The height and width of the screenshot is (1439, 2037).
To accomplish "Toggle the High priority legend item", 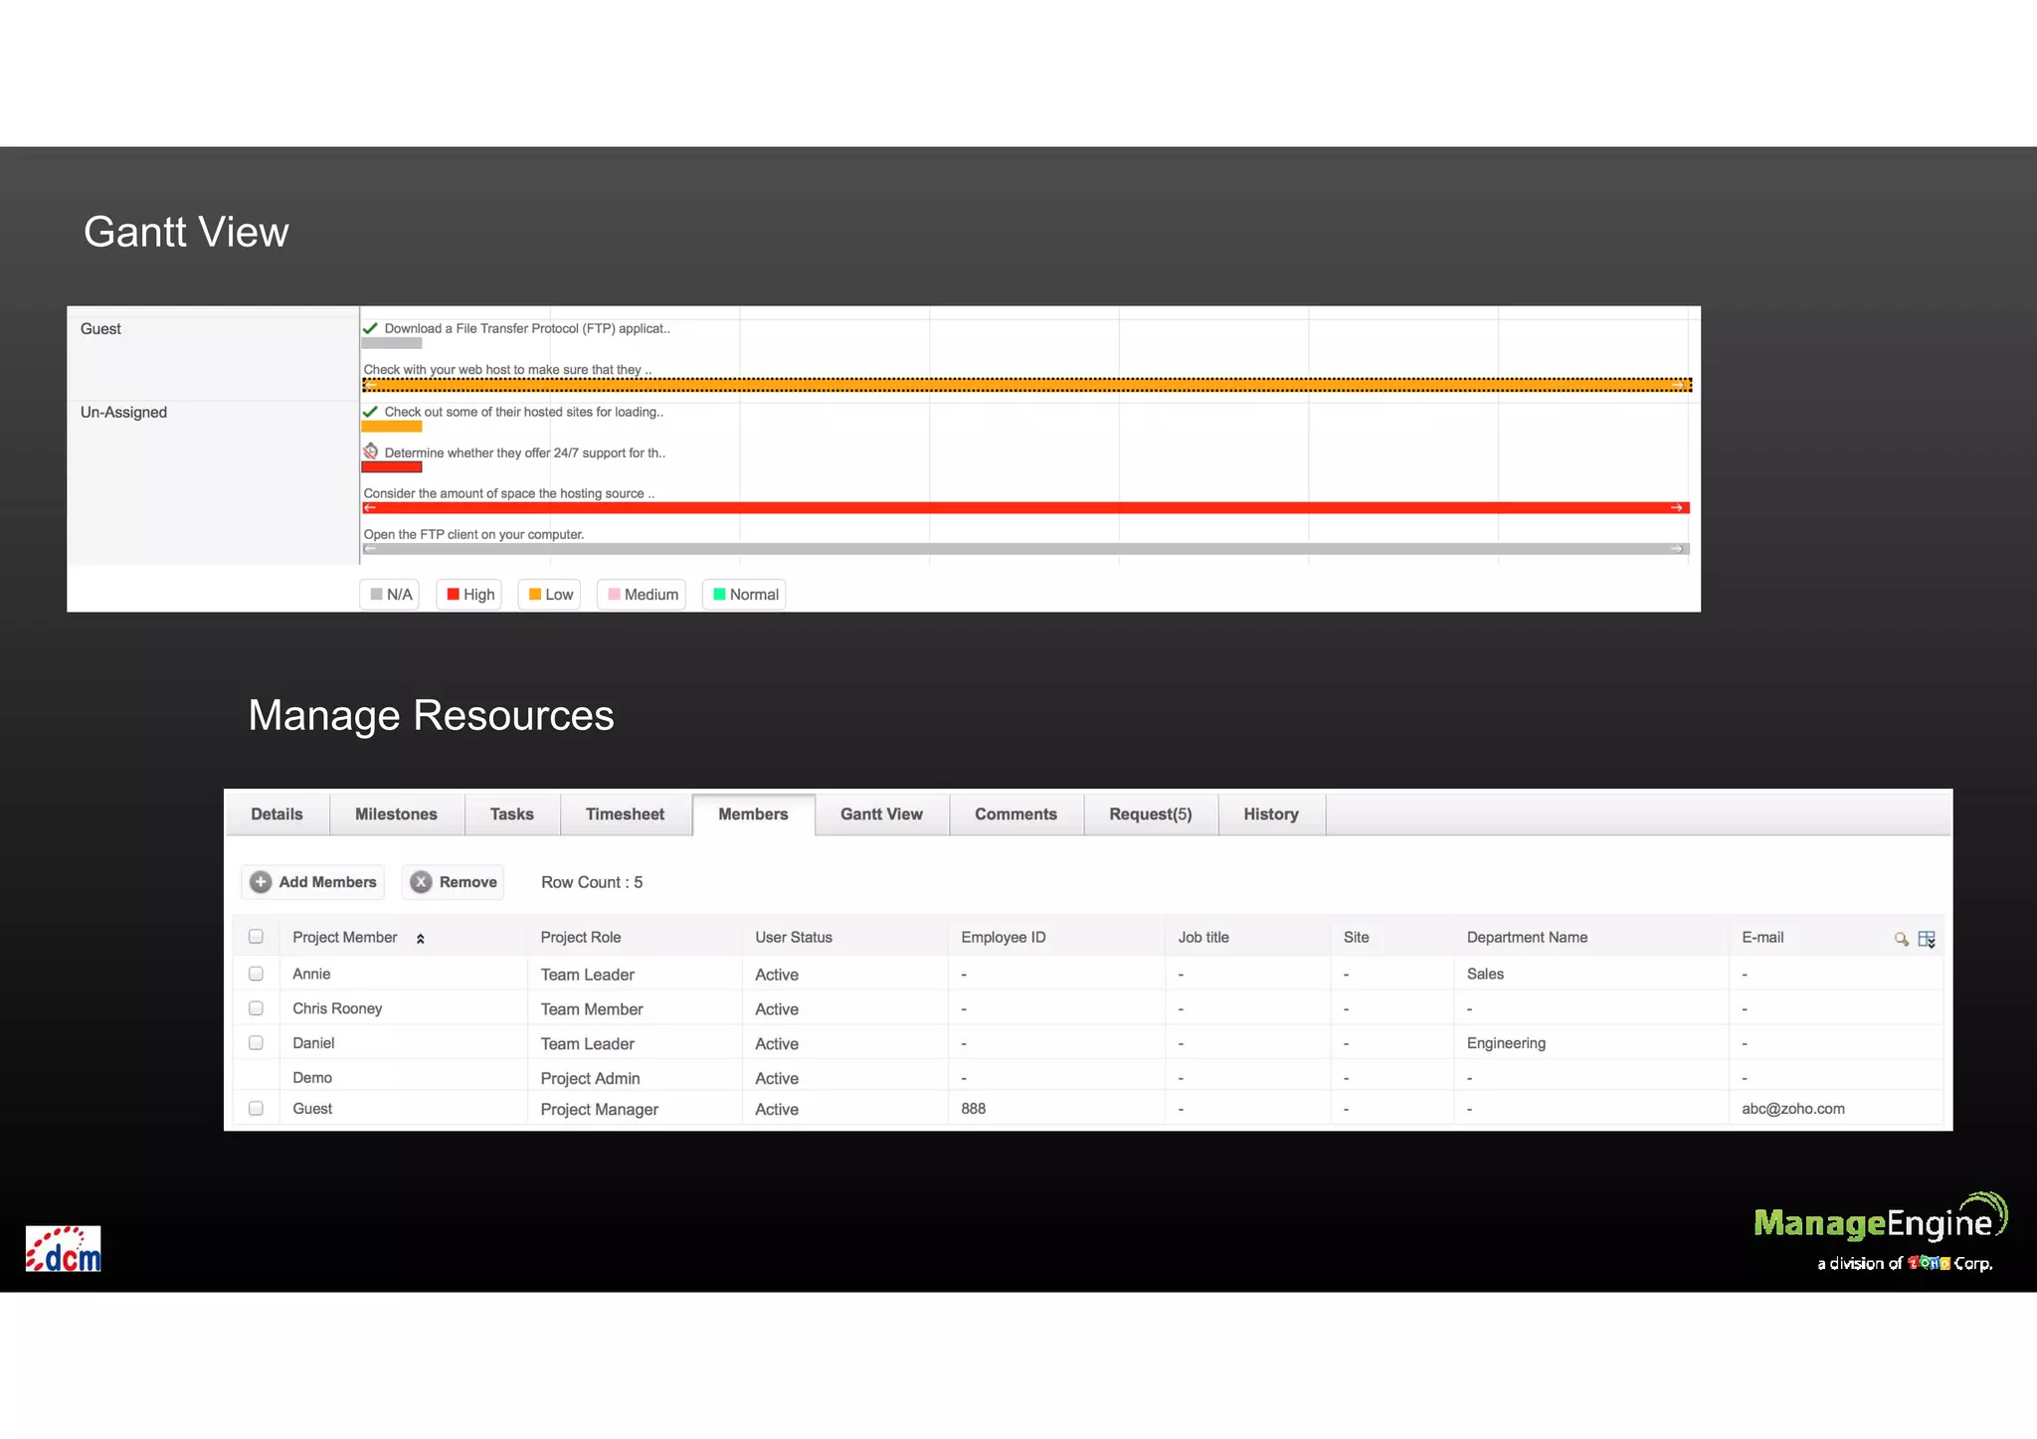I will coord(469,595).
